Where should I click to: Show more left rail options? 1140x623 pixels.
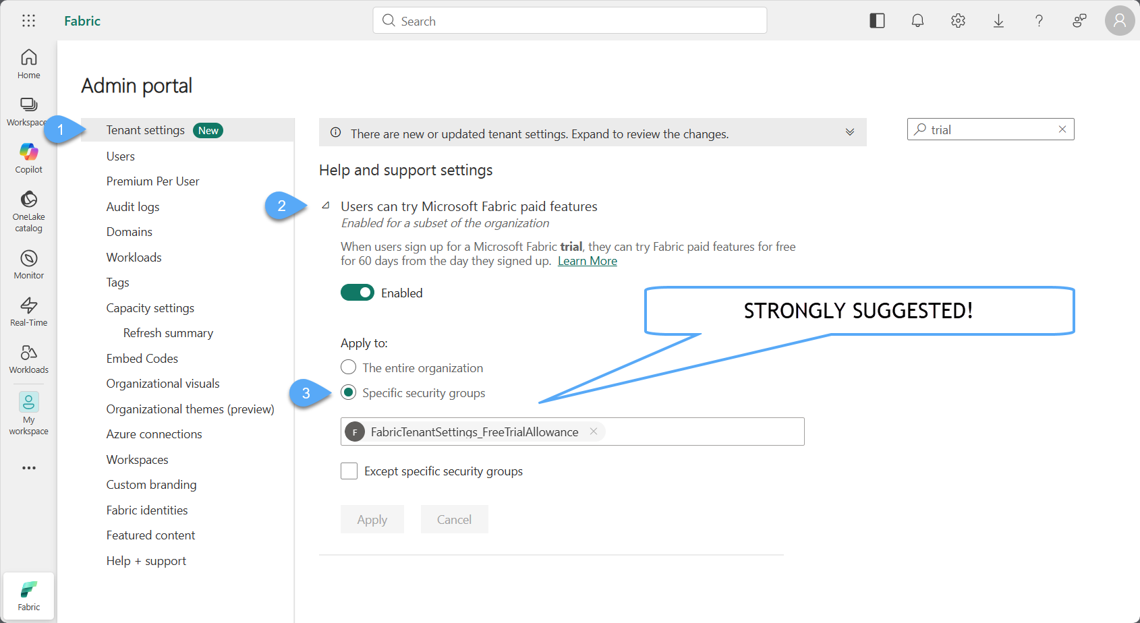click(28, 468)
